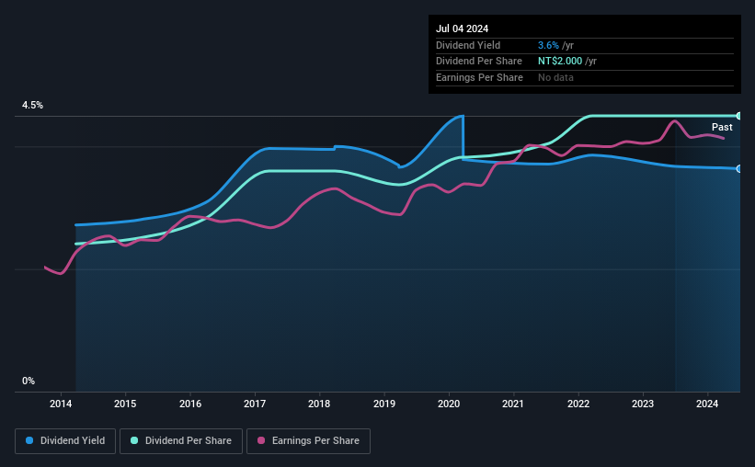
Task: Click the blue Dividend Yield legend dot
Action: [29, 440]
